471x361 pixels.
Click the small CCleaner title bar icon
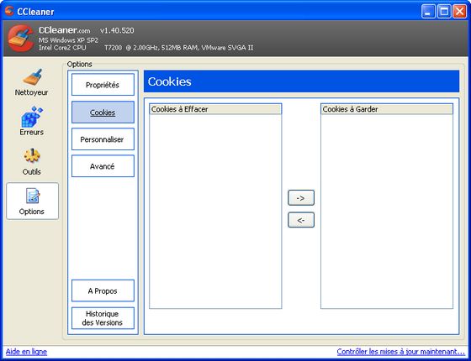(x=9, y=11)
